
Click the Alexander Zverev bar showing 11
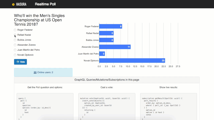[x=115, y=47]
